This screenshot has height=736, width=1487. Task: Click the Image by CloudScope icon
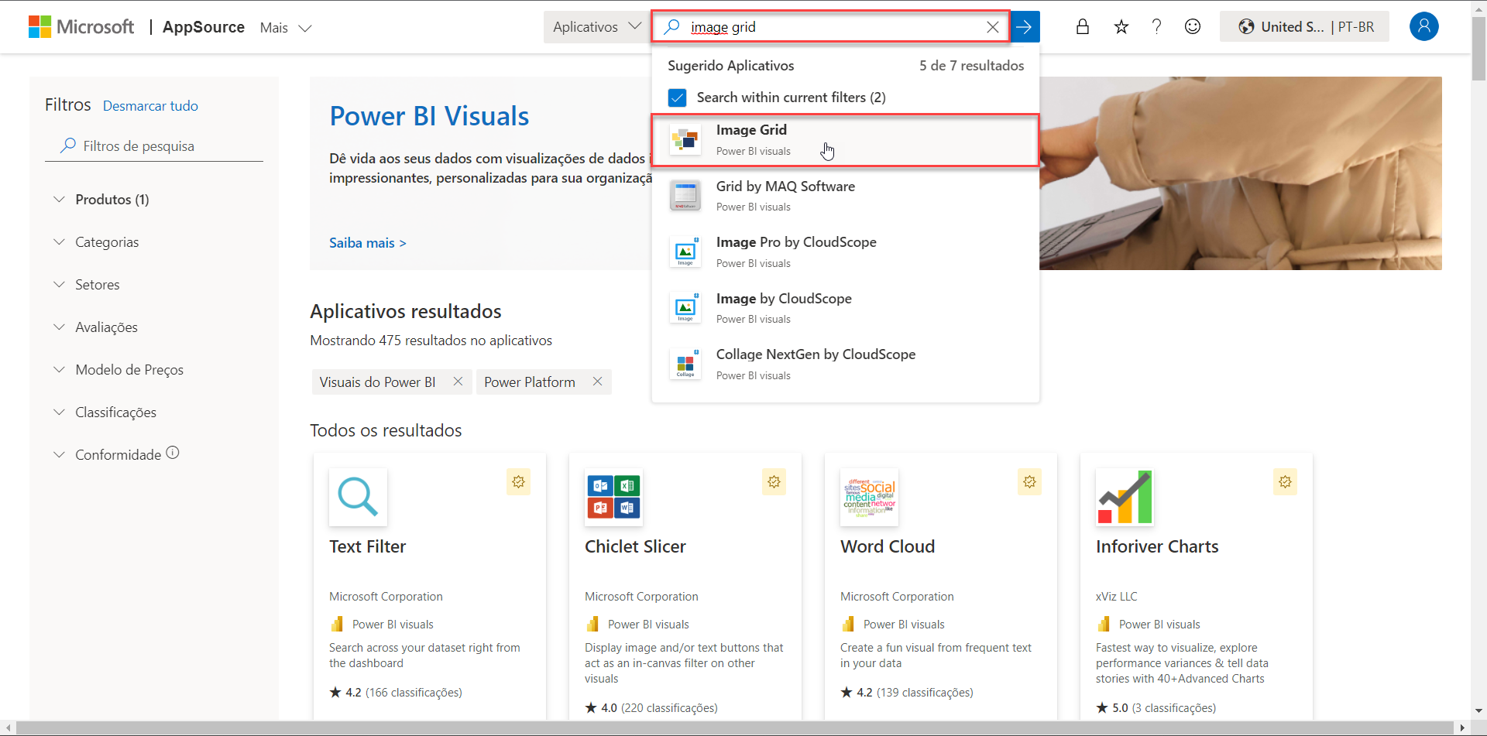pyautogui.click(x=685, y=308)
